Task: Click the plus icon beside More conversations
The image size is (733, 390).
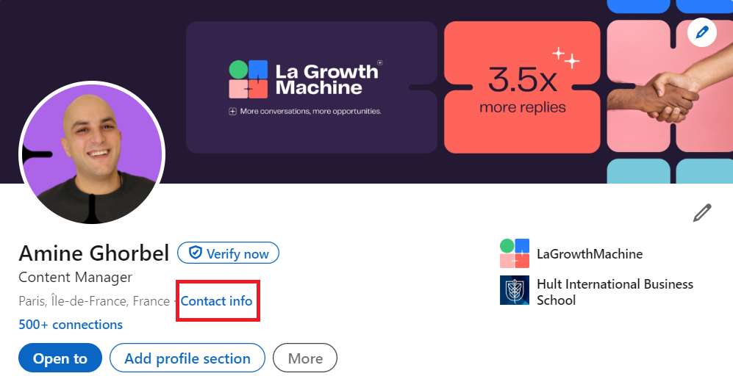Action: tap(232, 112)
